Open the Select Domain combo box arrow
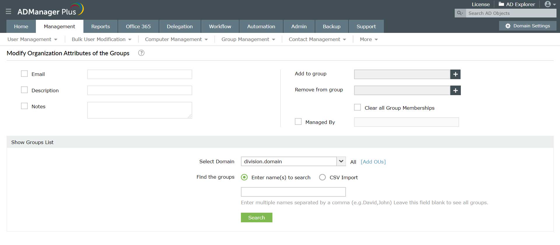 341,161
